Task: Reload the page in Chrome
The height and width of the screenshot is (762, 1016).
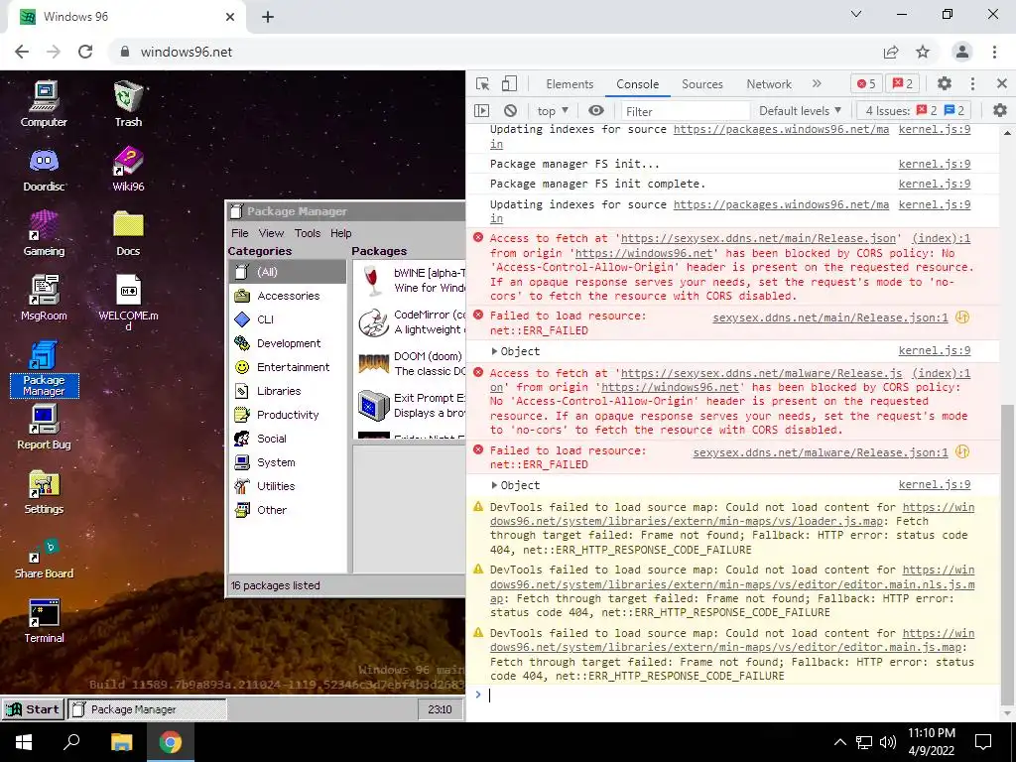Action: coord(85,52)
